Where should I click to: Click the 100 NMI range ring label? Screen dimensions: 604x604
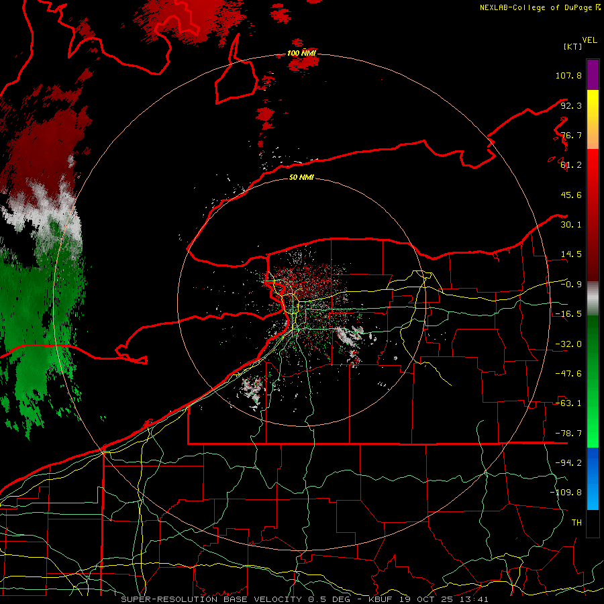301,53
